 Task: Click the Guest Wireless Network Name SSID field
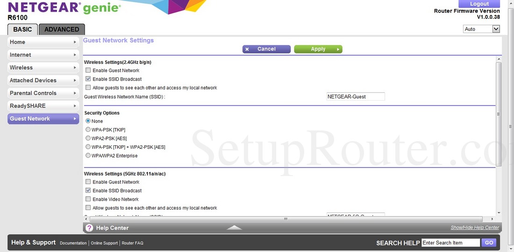(x=356, y=96)
